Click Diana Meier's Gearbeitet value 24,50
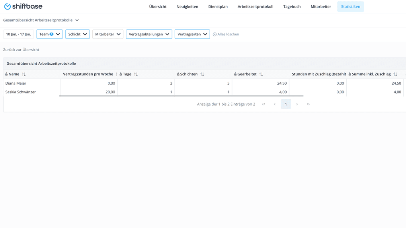The height and width of the screenshot is (228, 406). click(x=282, y=83)
